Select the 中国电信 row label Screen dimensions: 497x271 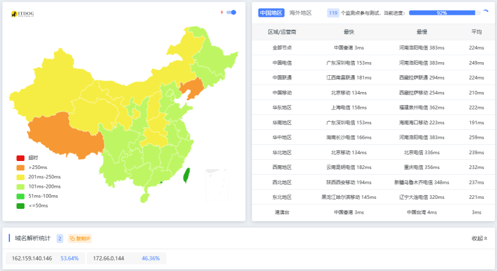(282, 63)
